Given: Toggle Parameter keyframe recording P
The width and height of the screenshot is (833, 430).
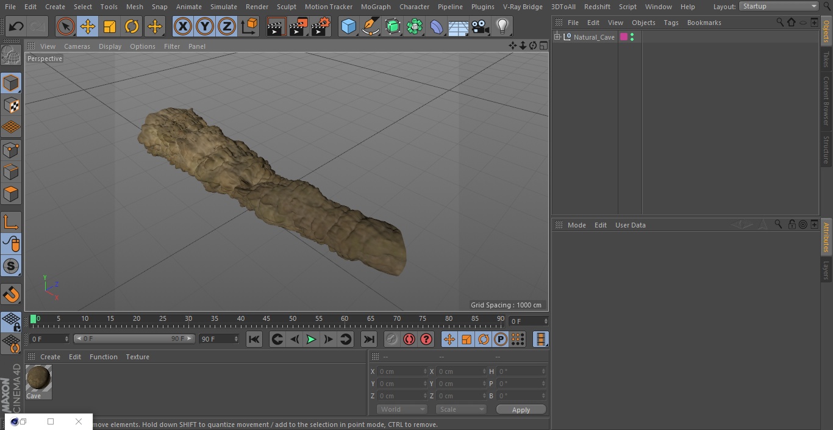Looking at the screenshot, I should pos(501,339).
